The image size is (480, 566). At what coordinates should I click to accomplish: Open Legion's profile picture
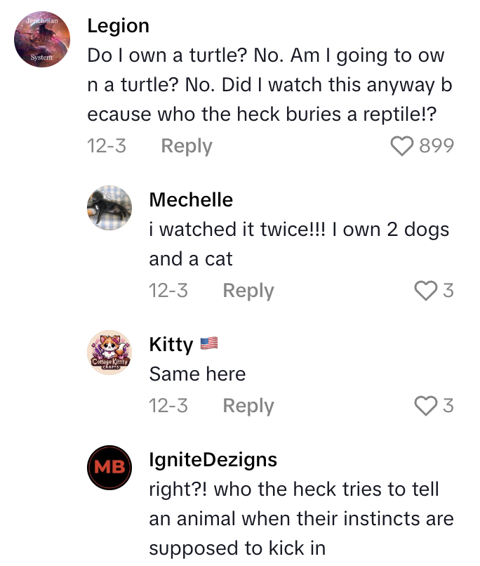(41, 39)
